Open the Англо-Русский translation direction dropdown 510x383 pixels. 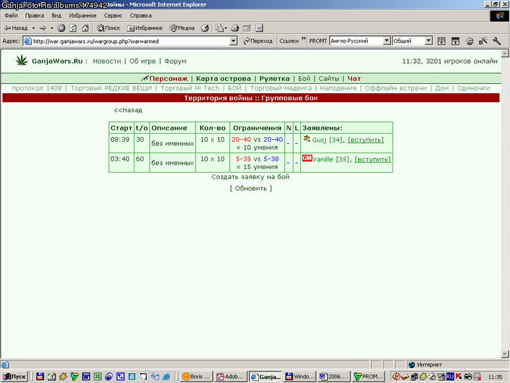pos(387,41)
